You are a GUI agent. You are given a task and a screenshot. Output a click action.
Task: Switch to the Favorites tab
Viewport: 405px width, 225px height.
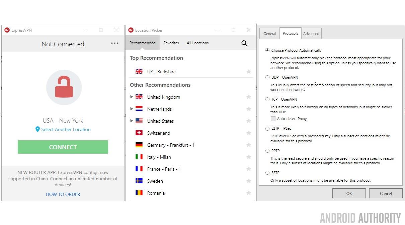click(171, 43)
